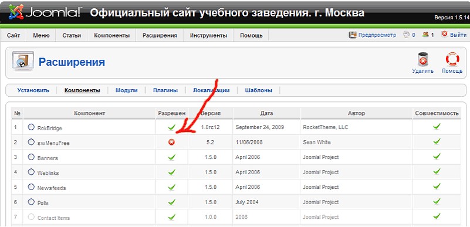
Task: Switch to the Модули tab
Action: [127, 90]
